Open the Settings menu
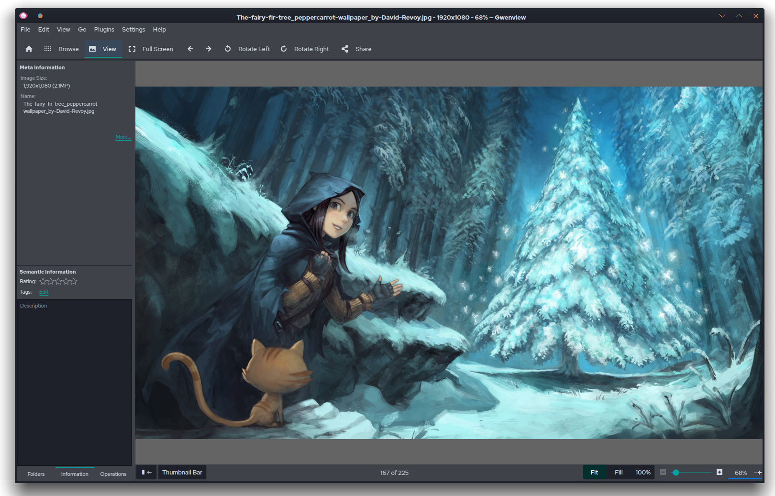 [x=133, y=29]
